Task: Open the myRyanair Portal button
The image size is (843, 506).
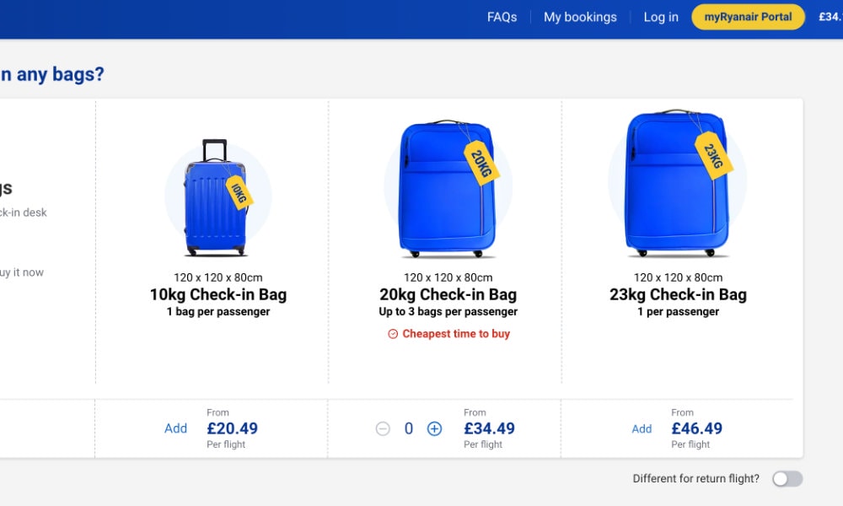Action: pyautogui.click(x=748, y=17)
